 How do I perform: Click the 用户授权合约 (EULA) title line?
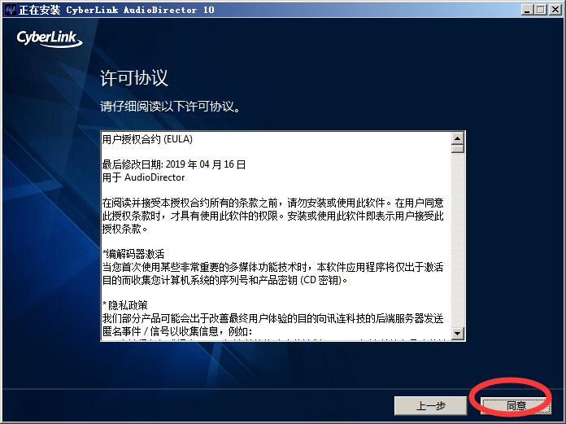tap(147, 139)
